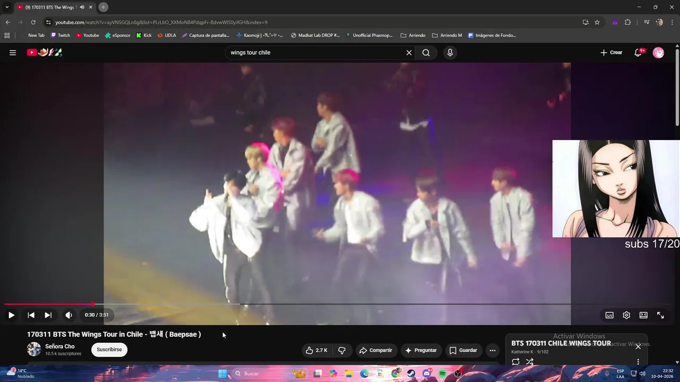Image resolution: width=680 pixels, height=382 pixels.
Task: Go back in browser history
Action: coord(7,22)
